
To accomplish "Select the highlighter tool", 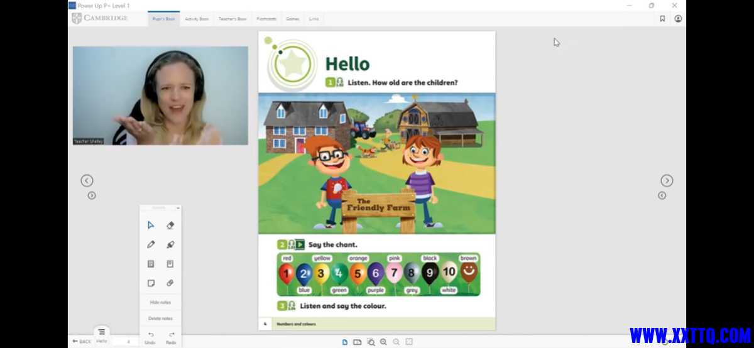I will (x=170, y=244).
